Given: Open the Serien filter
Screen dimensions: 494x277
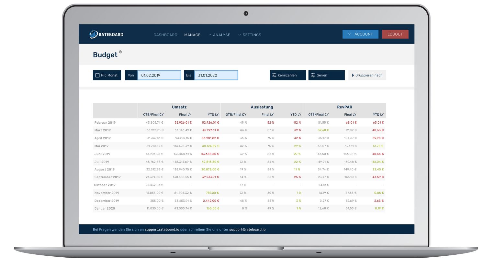Looking at the screenshot, I should pos(326,75).
